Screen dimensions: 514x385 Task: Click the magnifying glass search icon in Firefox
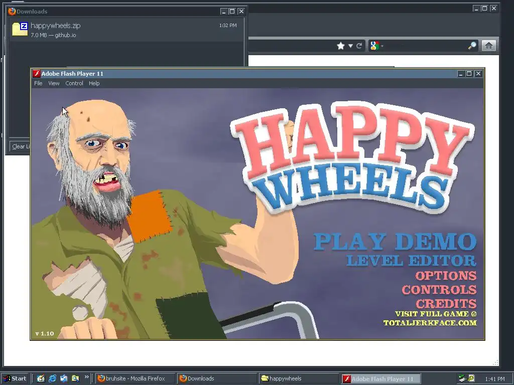click(472, 46)
